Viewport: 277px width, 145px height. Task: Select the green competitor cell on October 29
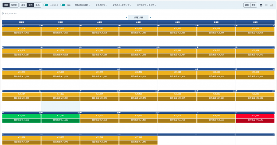(x=61, y=120)
